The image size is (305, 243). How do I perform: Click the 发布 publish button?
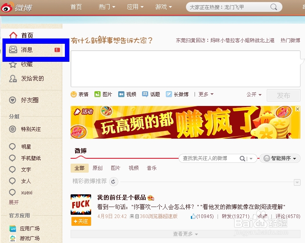pos(283,95)
